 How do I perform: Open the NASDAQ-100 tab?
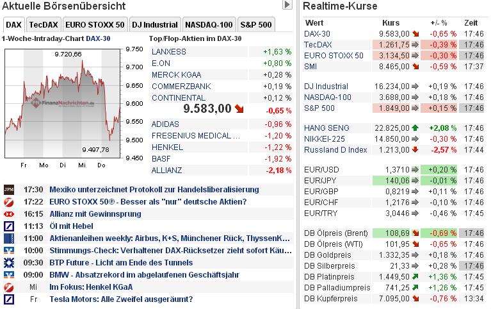208,25
